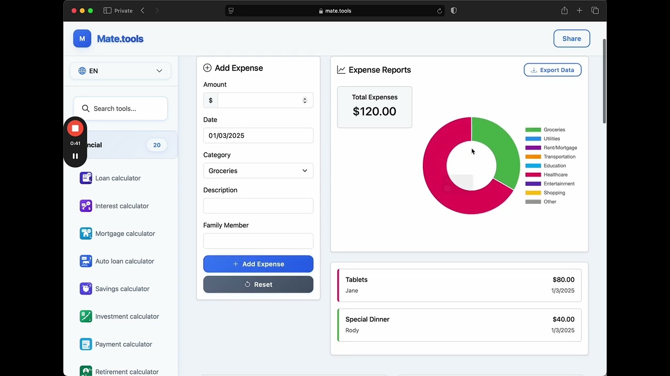This screenshot has height=376, width=670.
Task: Open the Payment calculator tool
Action: pyautogui.click(x=124, y=344)
